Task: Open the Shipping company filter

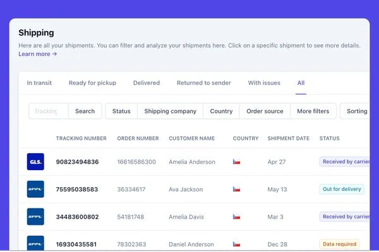Action: (x=170, y=112)
